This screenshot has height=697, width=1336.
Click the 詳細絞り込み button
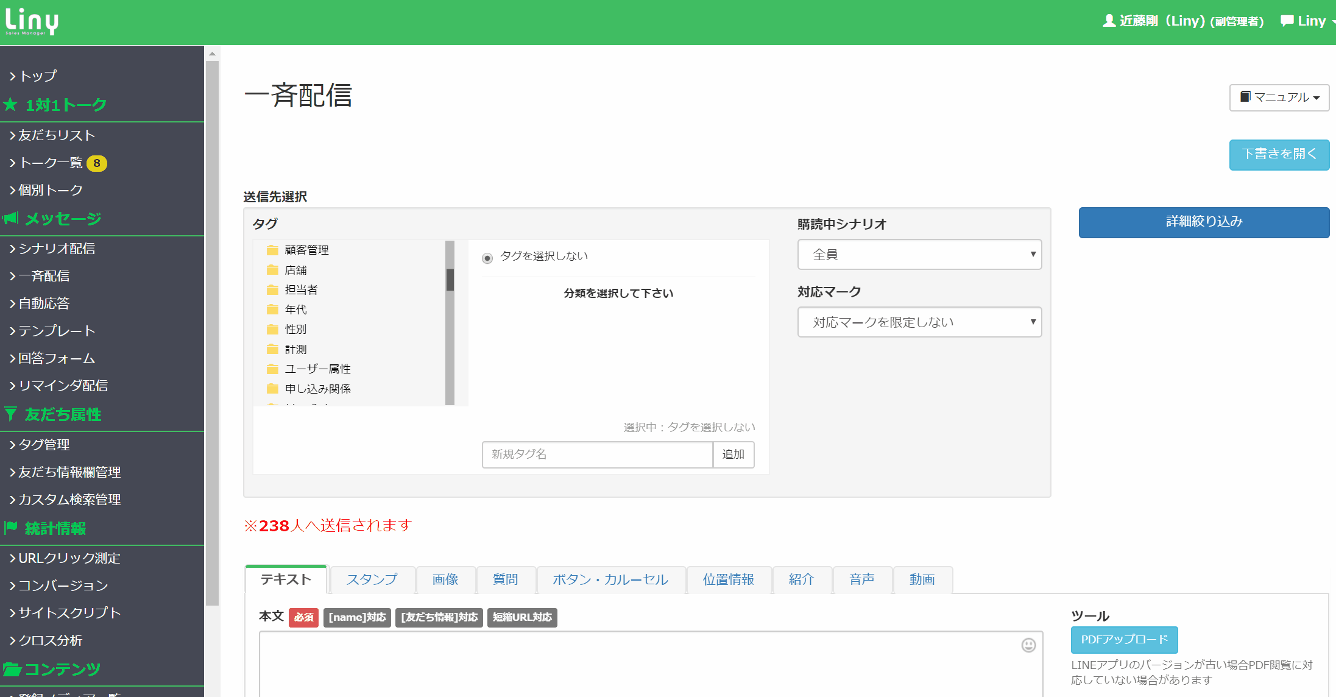point(1204,222)
